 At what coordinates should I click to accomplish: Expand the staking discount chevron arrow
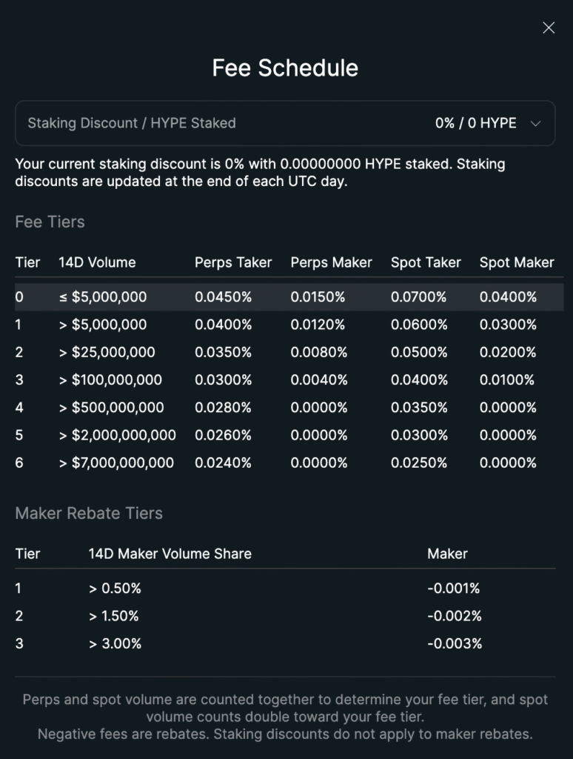pyautogui.click(x=536, y=124)
